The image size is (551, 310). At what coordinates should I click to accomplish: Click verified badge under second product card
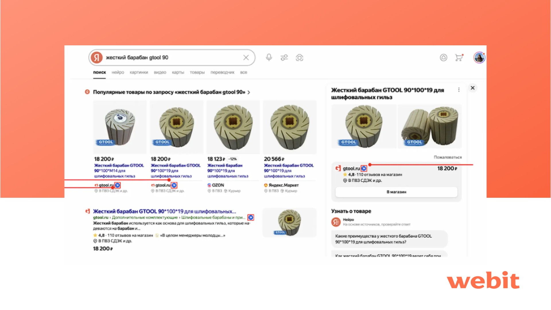pyautogui.click(x=174, y=185)
